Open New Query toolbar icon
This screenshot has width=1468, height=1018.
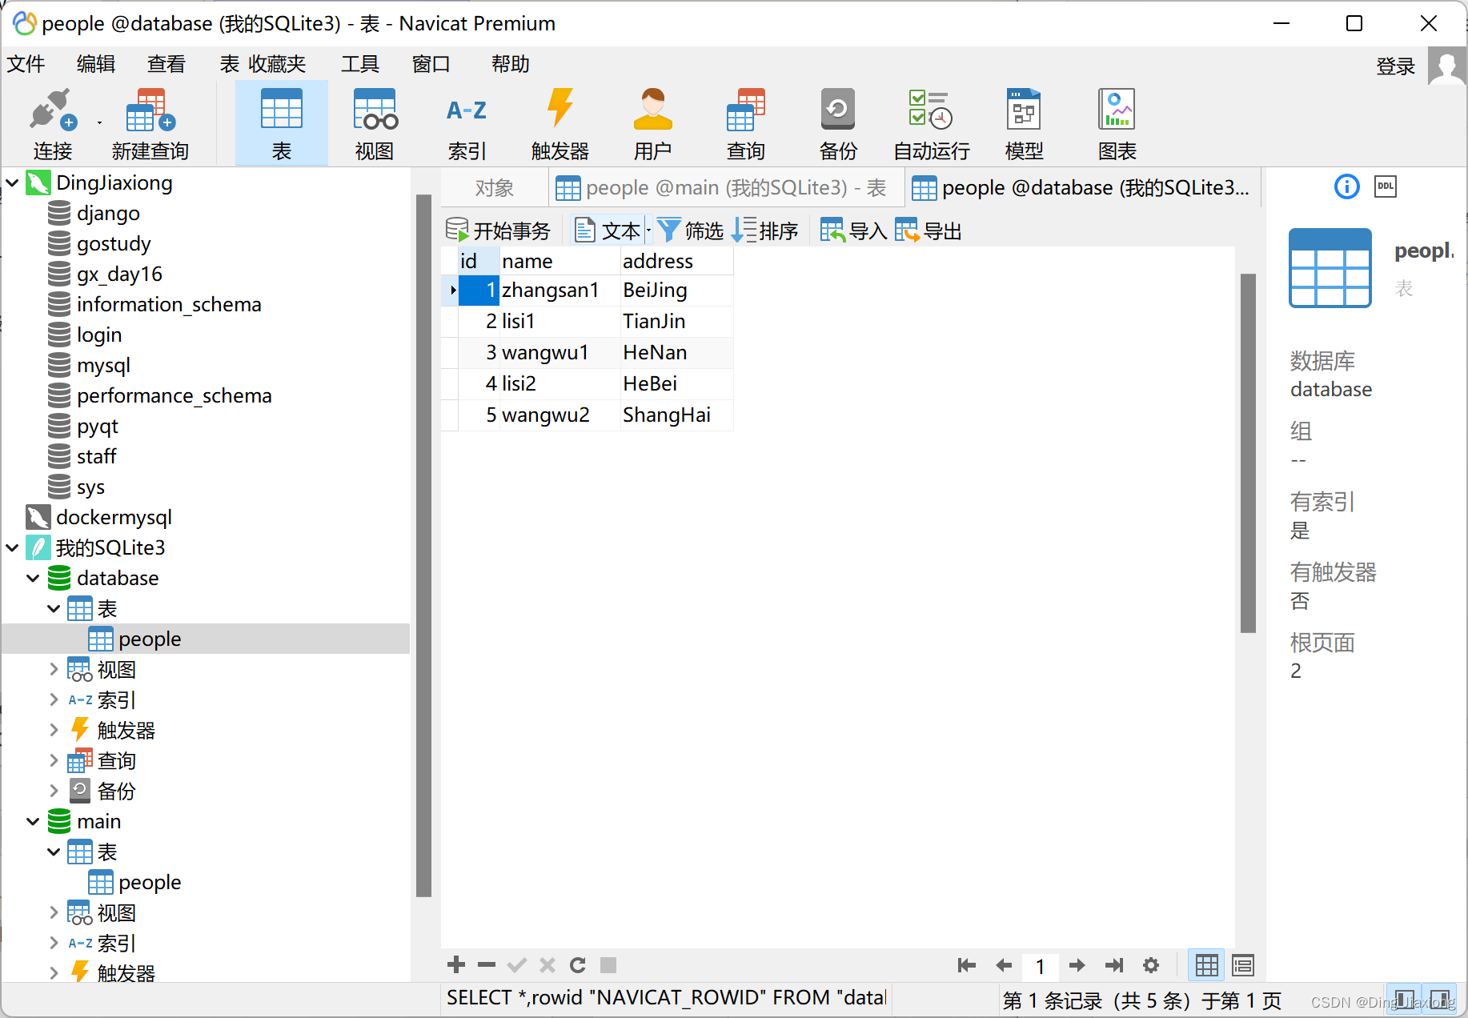click(x=150, y=110)
